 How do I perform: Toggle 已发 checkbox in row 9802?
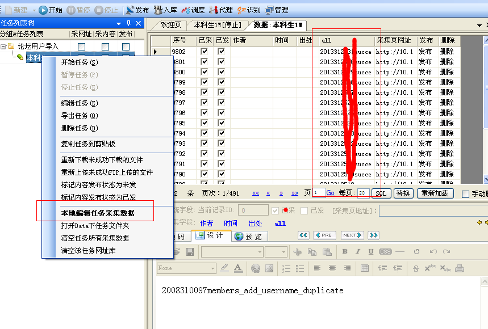(x=222, y=51)
